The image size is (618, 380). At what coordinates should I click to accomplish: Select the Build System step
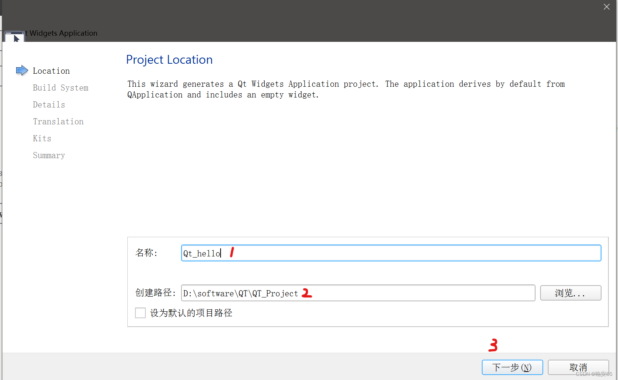tap(61, 88)
